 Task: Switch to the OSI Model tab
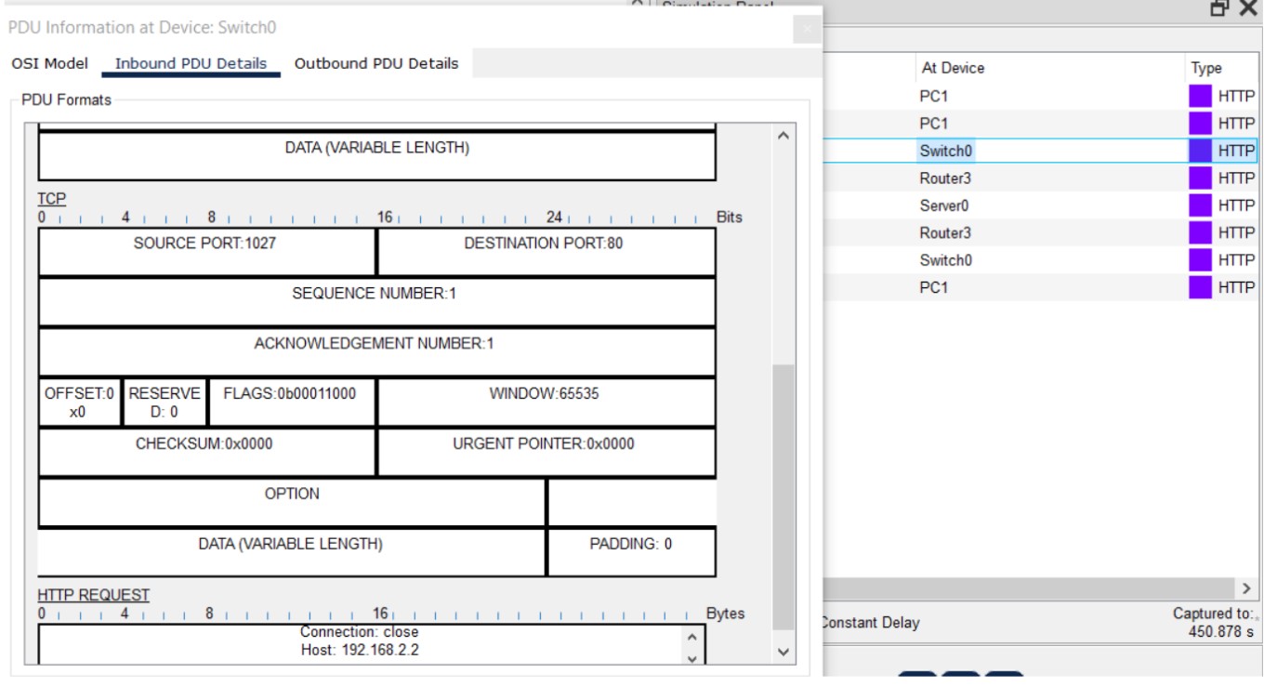pyautogui.click(x=49, y=64)
